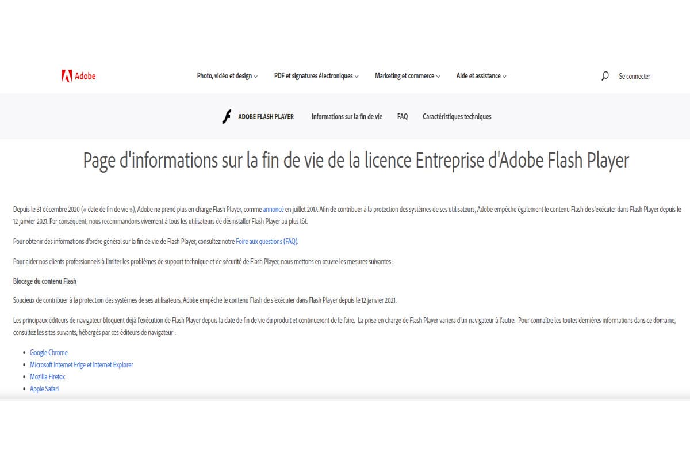Click the Flash Player logo icon
Viewport: 690px width, 449px height.
click(x=225, y=116)
